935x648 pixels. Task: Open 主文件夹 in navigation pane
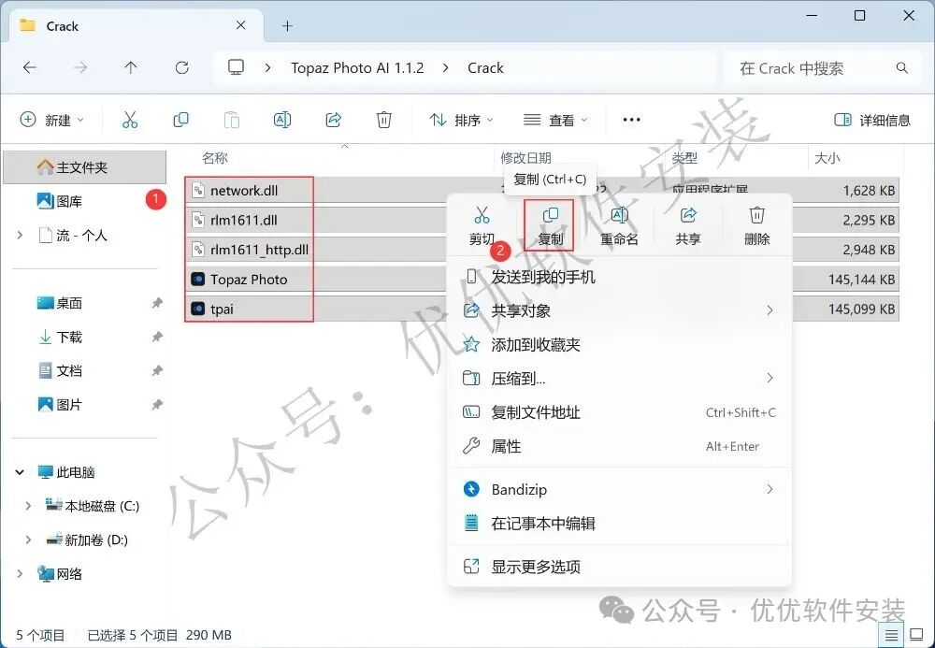84,167
